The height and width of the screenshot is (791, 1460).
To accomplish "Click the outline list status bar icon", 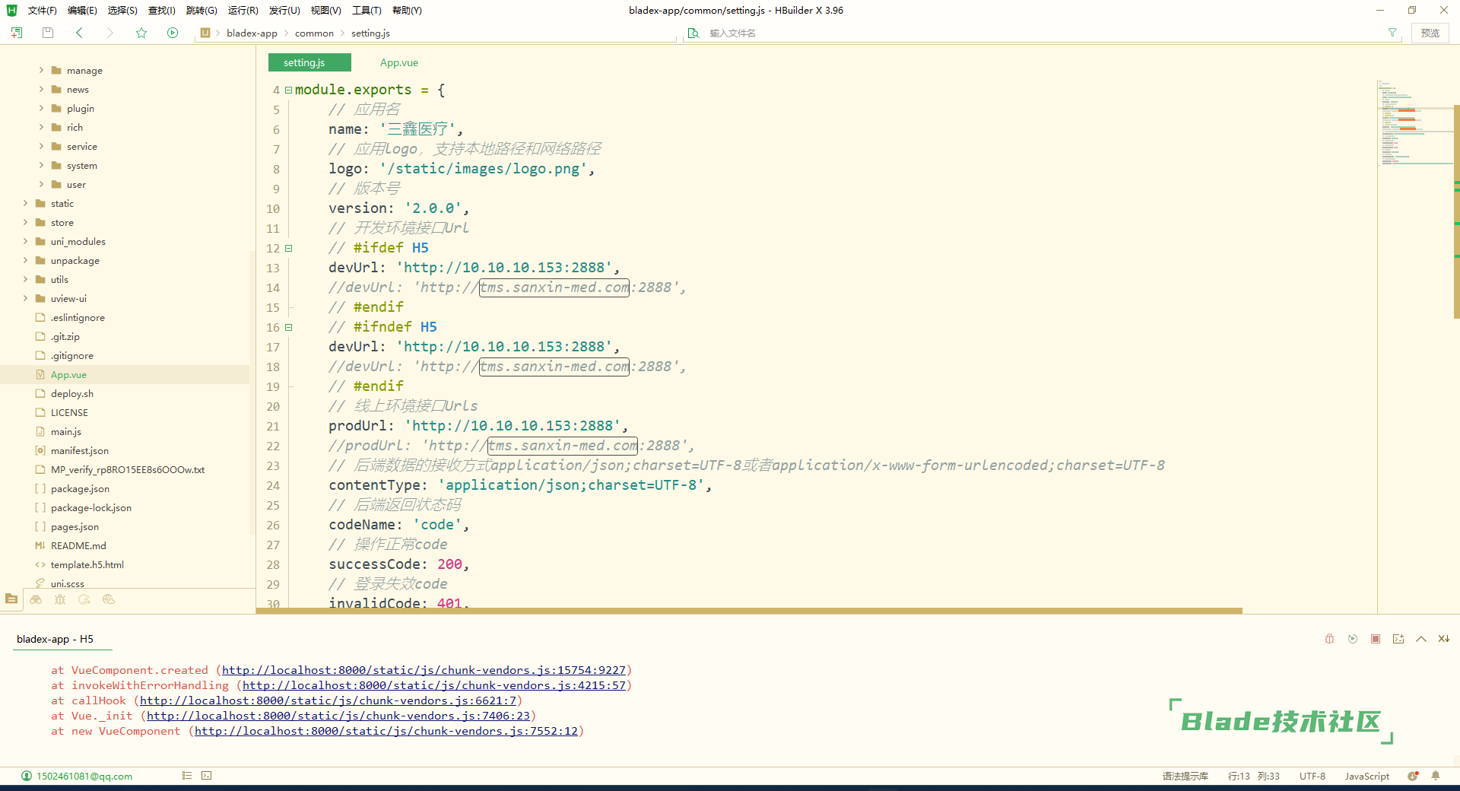I will pos(187,776).
